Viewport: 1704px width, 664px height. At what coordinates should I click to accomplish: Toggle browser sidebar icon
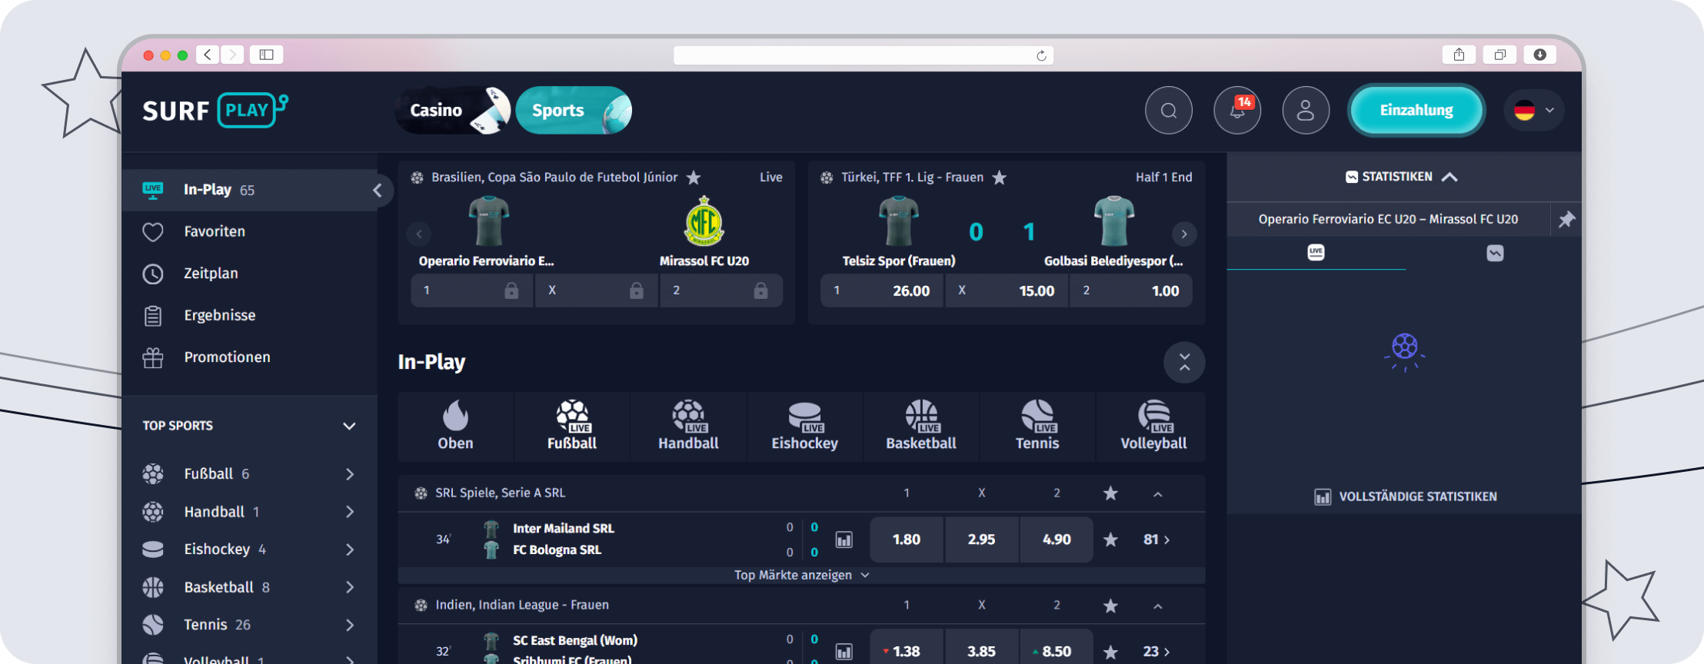[x=266, y=55]
